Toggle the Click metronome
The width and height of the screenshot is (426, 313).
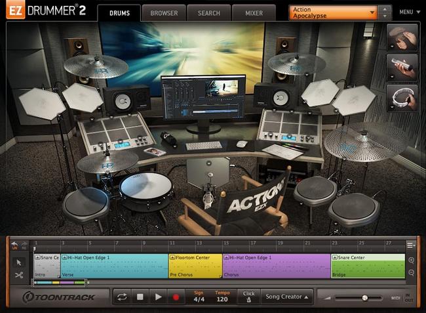coord(248,297)
